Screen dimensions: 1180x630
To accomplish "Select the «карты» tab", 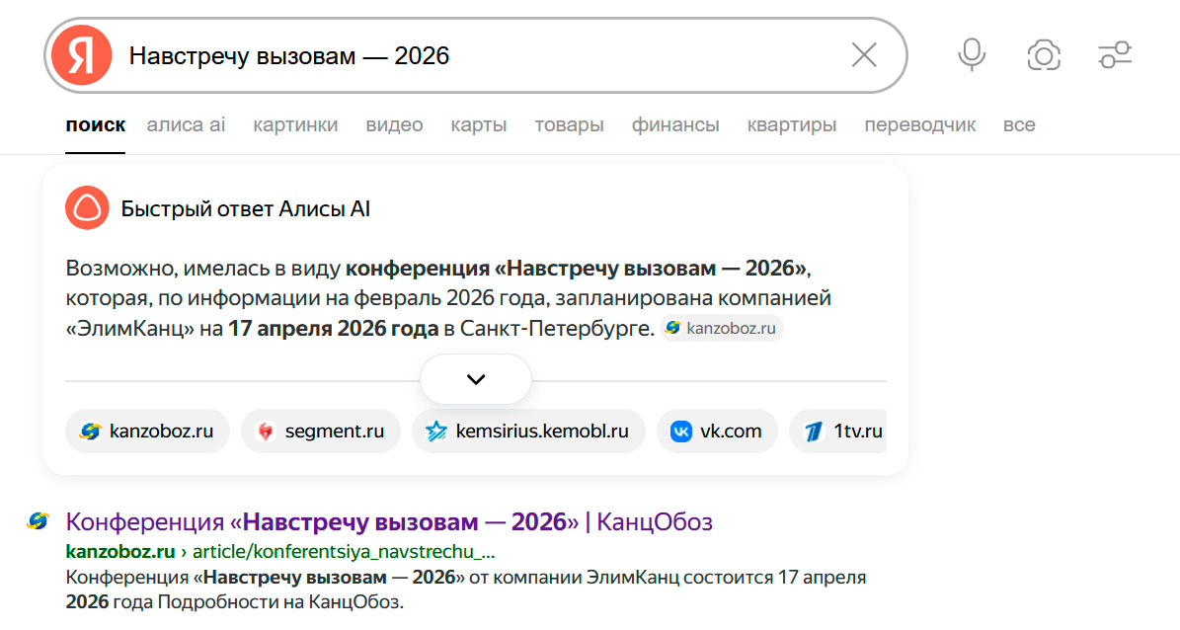I will click(x=479, y=125).
